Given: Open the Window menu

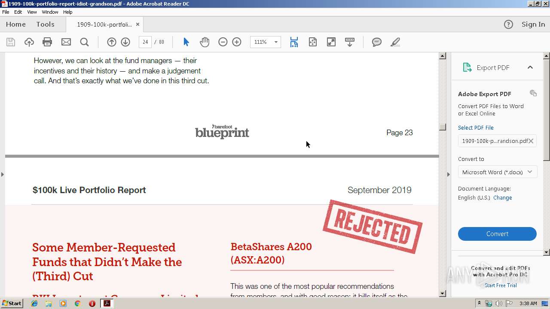Looking at the screenshot, I should coord(50,12).
